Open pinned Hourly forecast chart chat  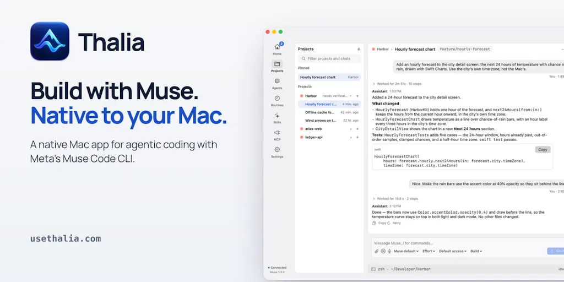tap(329, 77)
